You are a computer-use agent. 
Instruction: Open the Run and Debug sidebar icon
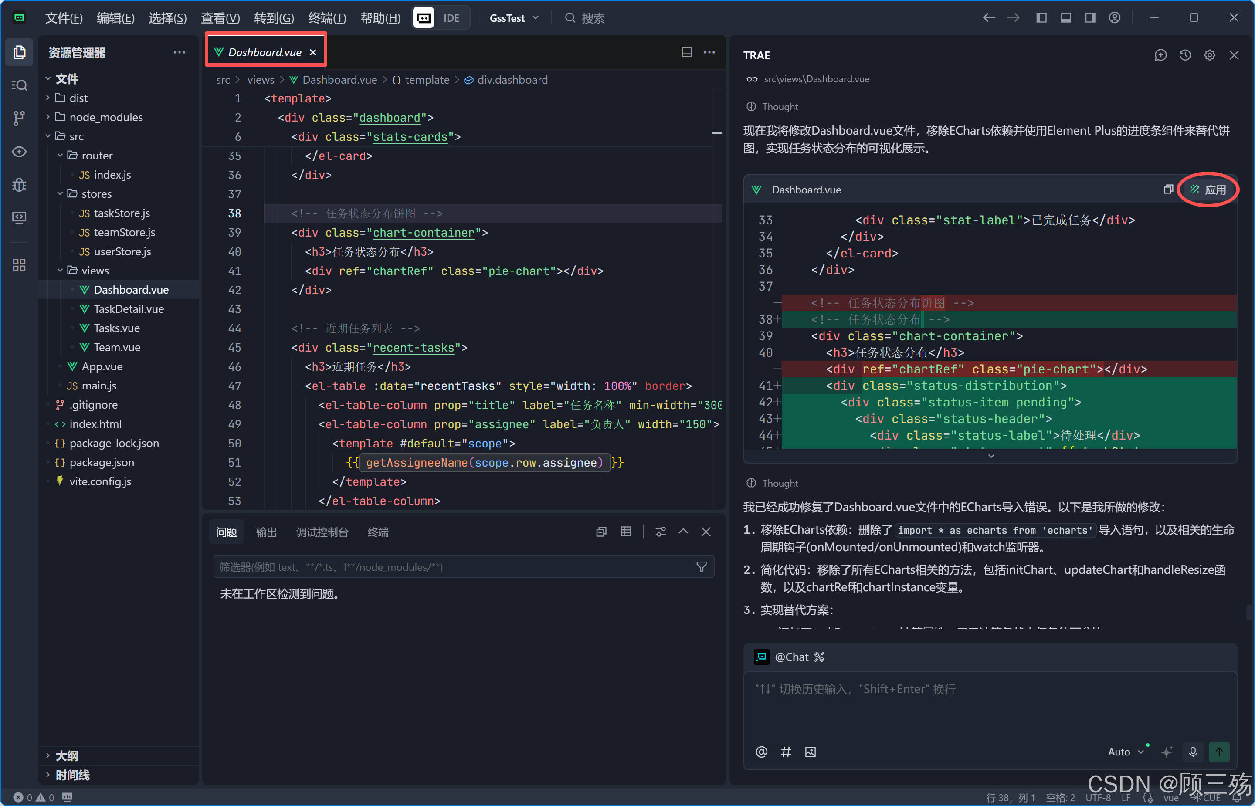click(x=19, y=185)
